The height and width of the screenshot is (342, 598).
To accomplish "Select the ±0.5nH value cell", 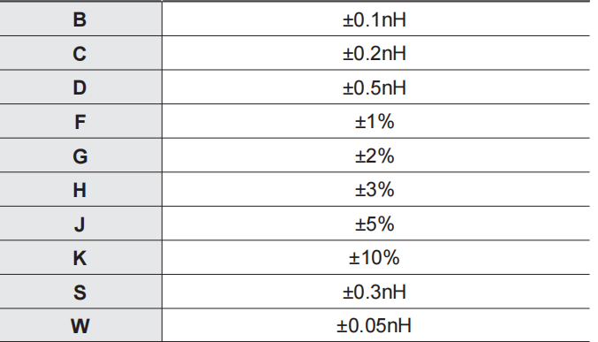I will pos(375,87).
